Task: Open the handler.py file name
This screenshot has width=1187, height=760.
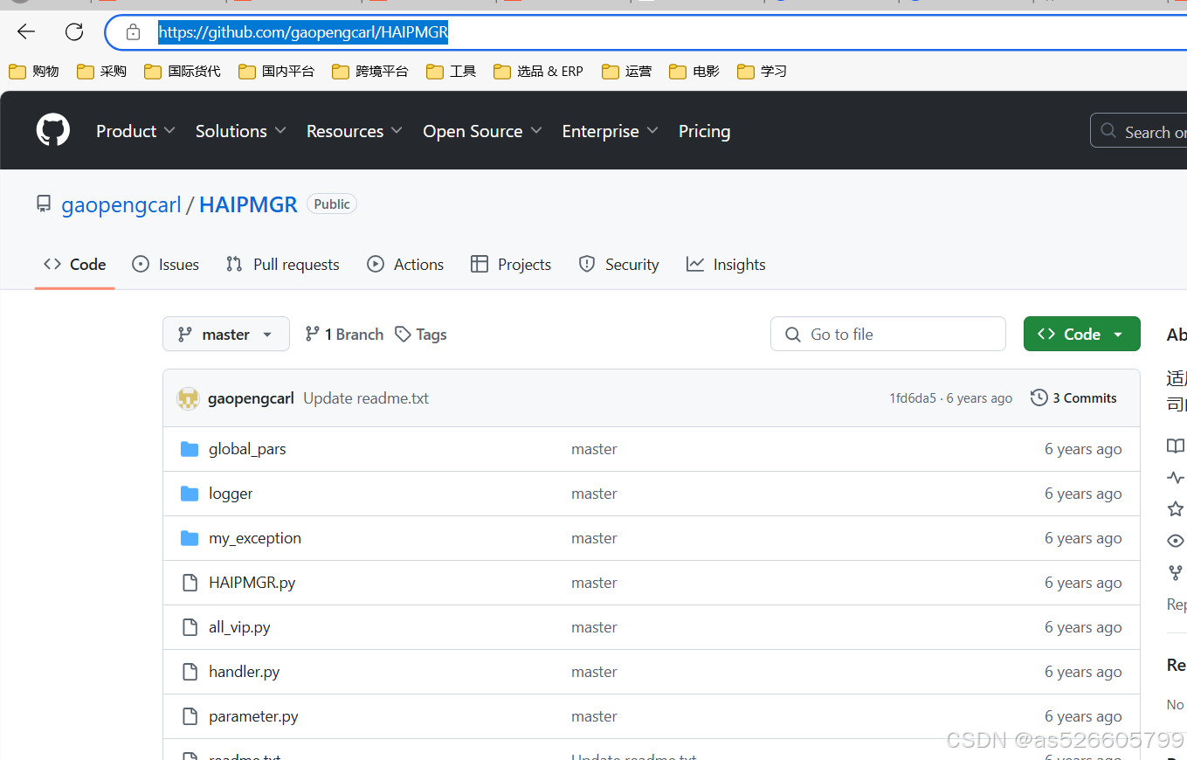Action: coord(245,672)
